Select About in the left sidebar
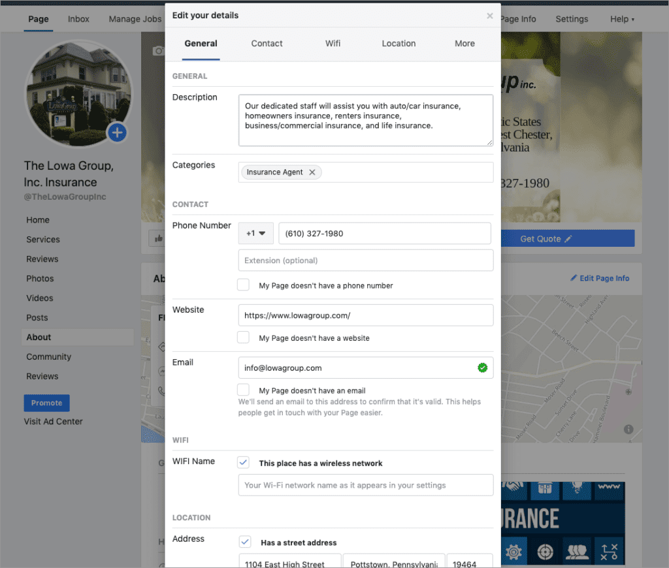The image size is (669, 568). click(78, 338)
